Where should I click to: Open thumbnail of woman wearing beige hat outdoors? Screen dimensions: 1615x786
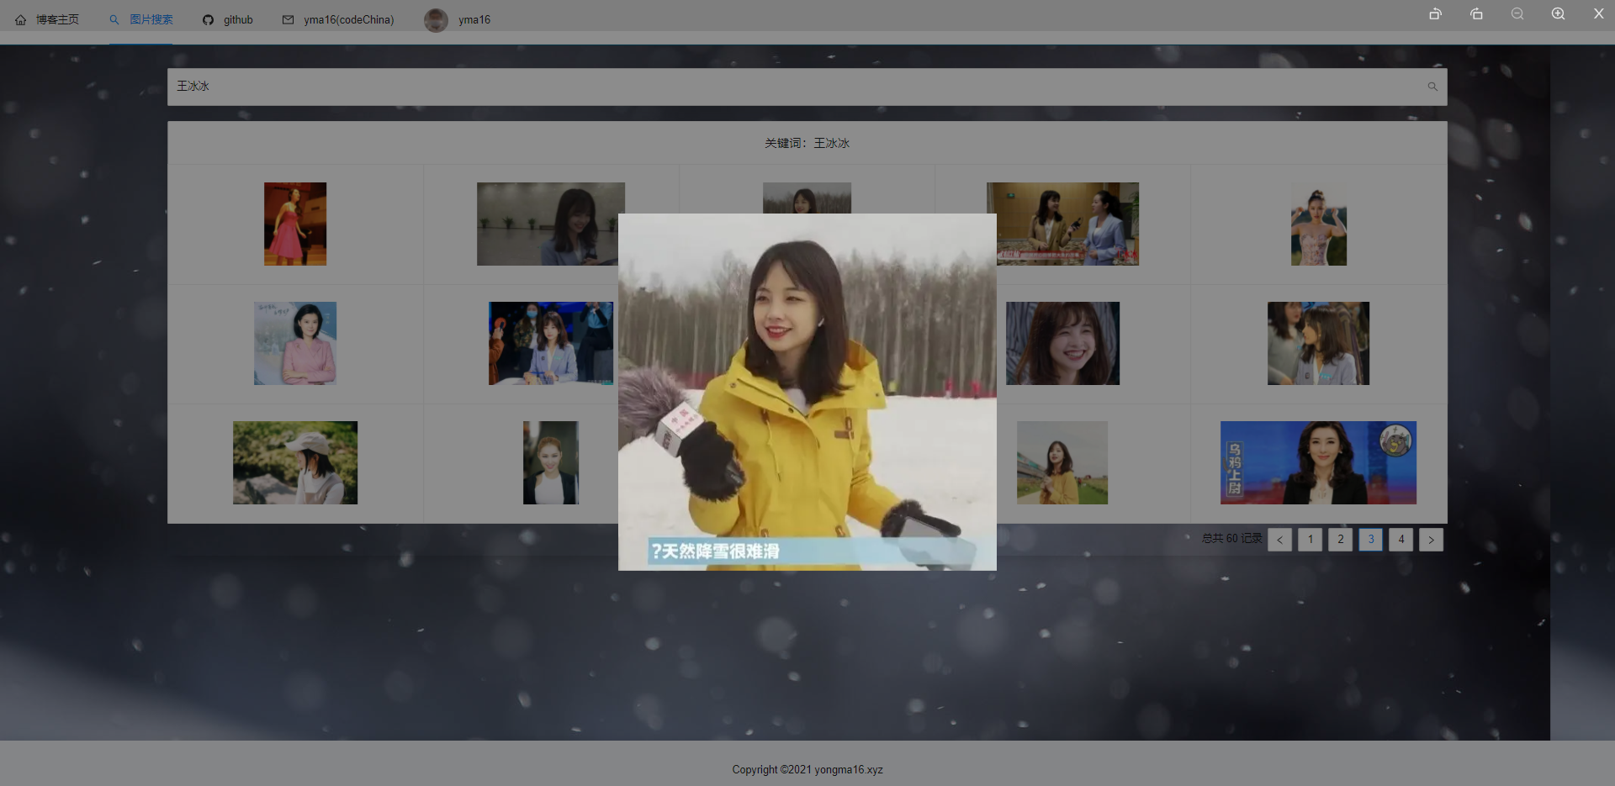point(295,462)
